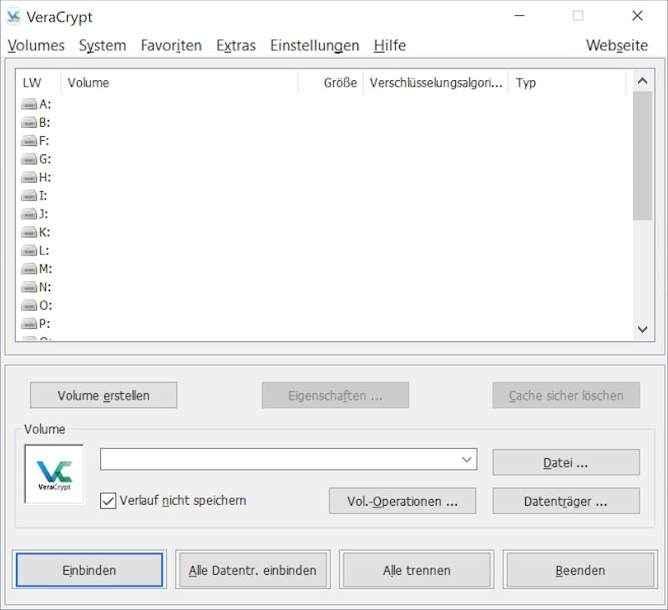Image resolution: width=668 pixels, height=610 pixels.
Task: Click drive list scrollbar up arrow
Action: click(642, 81)
